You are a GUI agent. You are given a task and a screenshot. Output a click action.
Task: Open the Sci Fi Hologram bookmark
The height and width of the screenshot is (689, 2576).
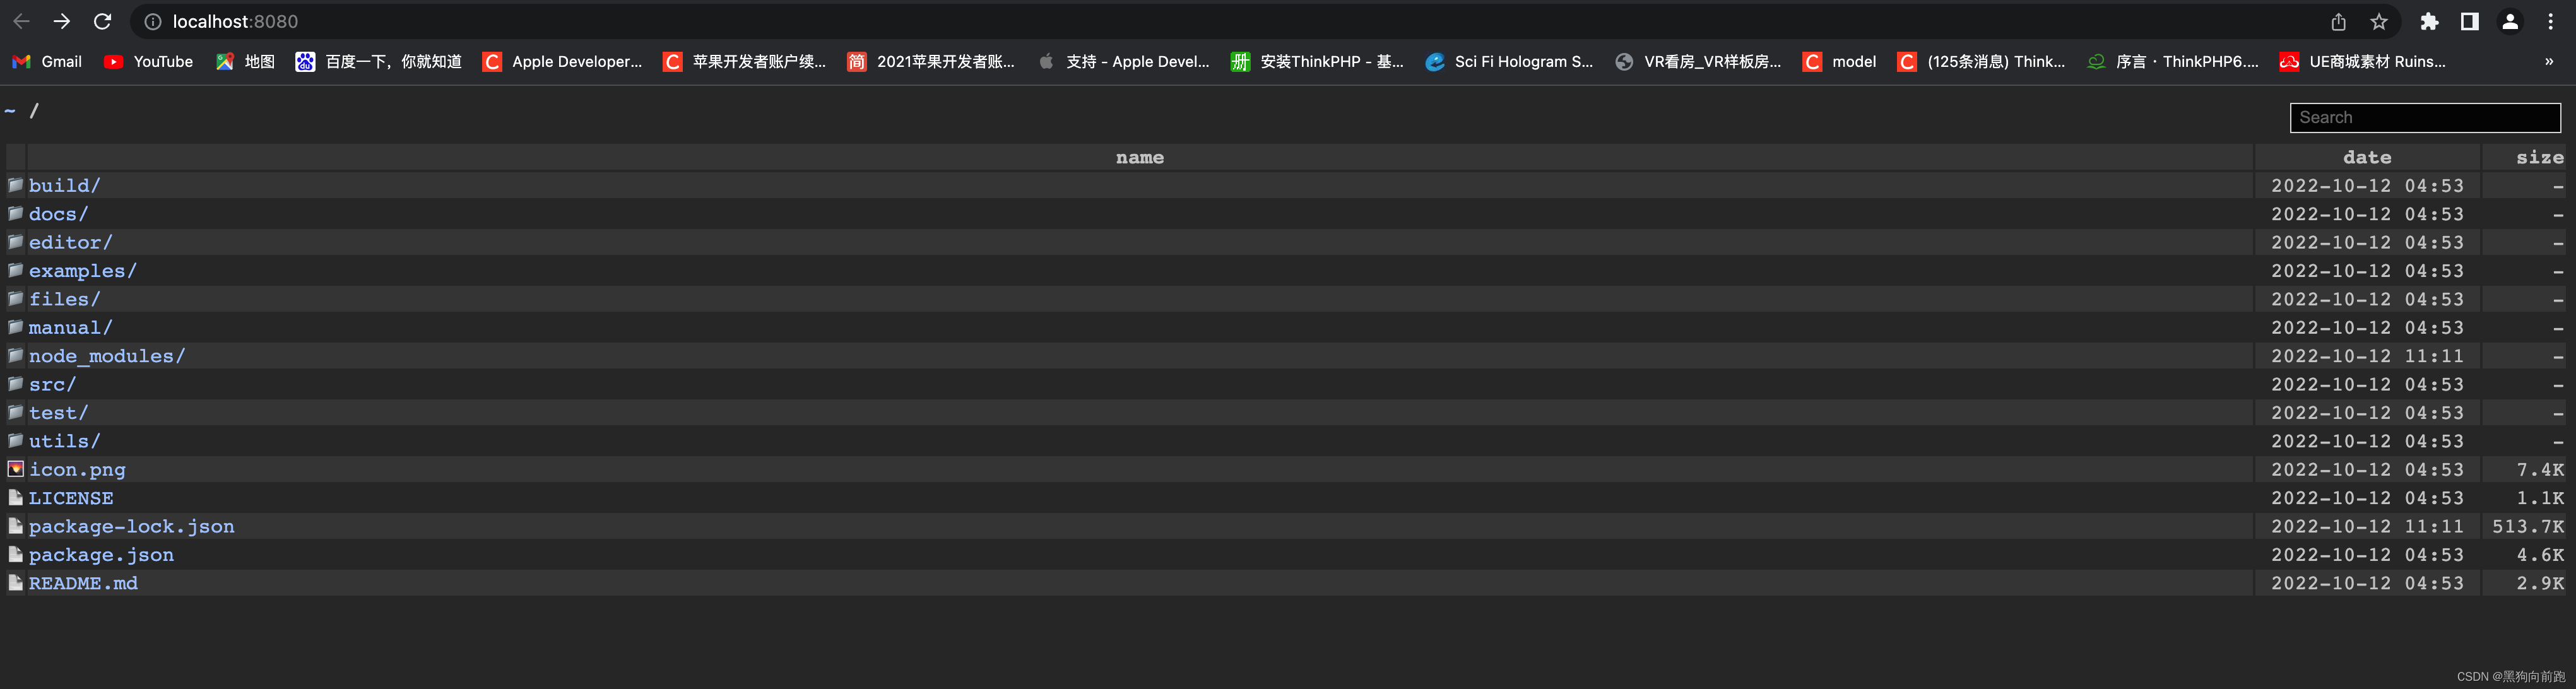pos(1509,61)
